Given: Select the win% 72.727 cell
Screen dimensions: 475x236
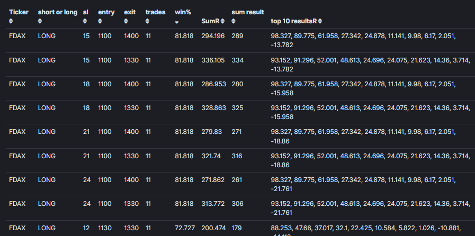Looking at the screenshot, I should coord(185,228).
